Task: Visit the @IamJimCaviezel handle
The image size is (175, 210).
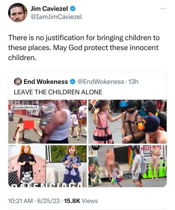Action: (56, 17)
